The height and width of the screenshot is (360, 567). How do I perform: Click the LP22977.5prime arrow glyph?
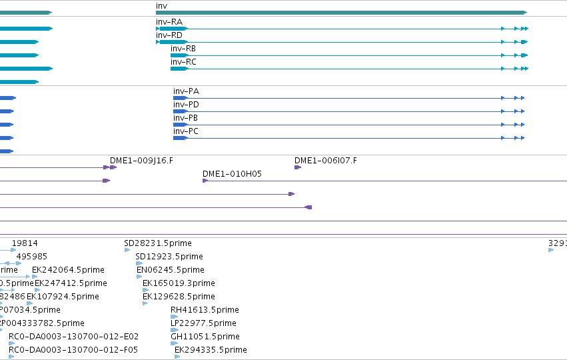[x=175, y=330]
